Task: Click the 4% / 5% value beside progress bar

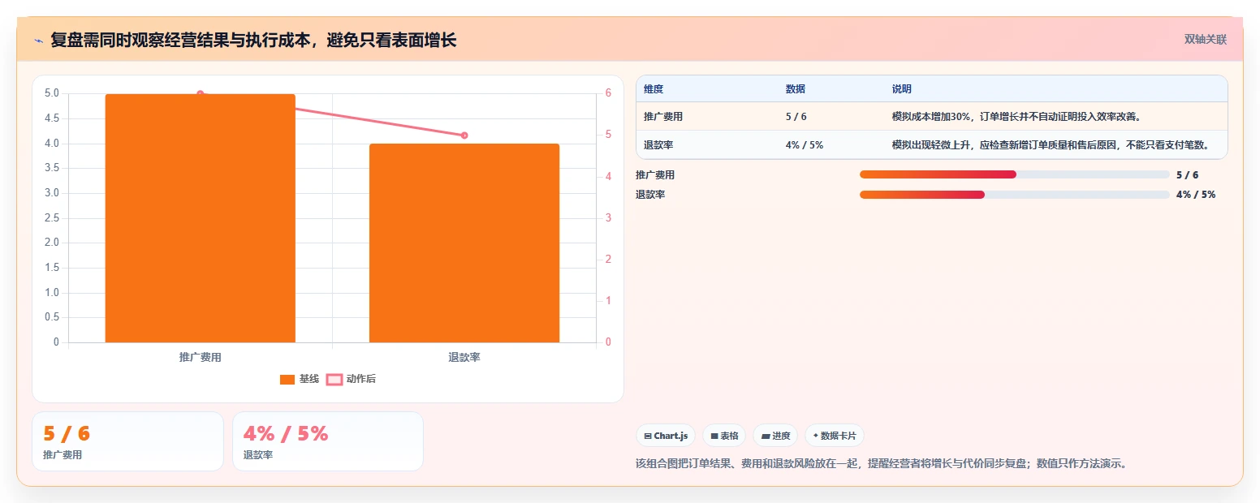Action: coord(1196,195)
